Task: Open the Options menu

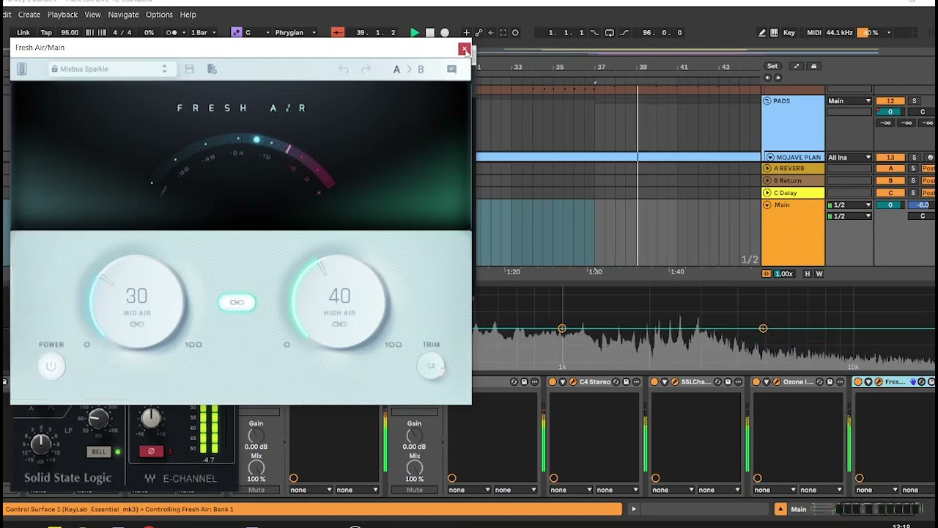Action: pos(159,15)
